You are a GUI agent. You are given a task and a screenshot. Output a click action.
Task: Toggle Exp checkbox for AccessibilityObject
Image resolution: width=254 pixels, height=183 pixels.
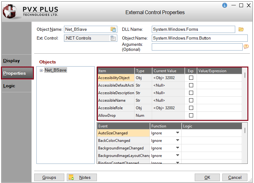(191, 78)
